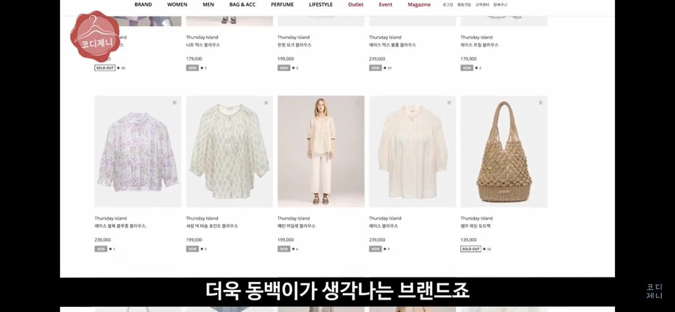Open the model wearing beige blouse thumbnail

point(321,152)
